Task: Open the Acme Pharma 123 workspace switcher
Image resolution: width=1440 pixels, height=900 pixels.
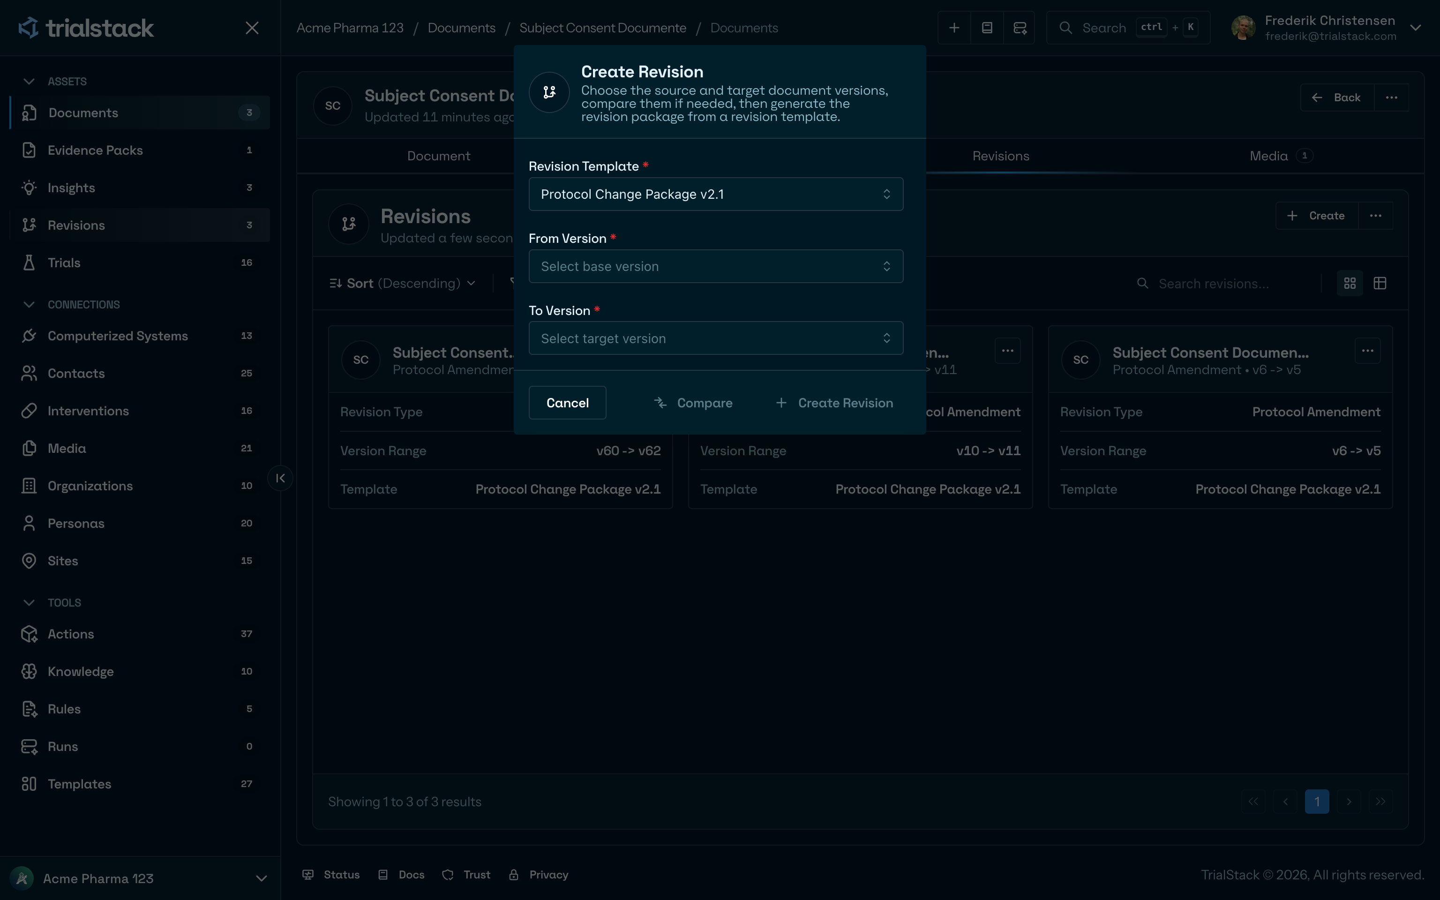Action: (x=140, y=878)
